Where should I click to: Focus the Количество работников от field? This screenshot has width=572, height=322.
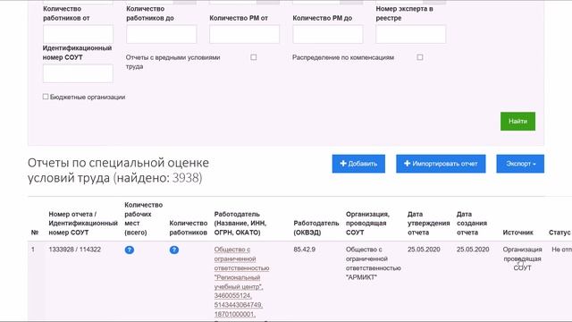(78, 34)
